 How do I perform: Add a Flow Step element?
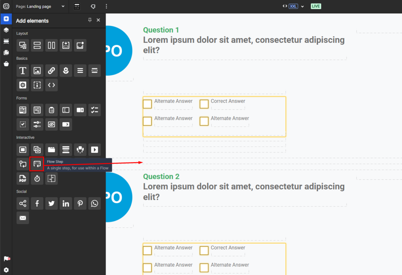[37, 164]
